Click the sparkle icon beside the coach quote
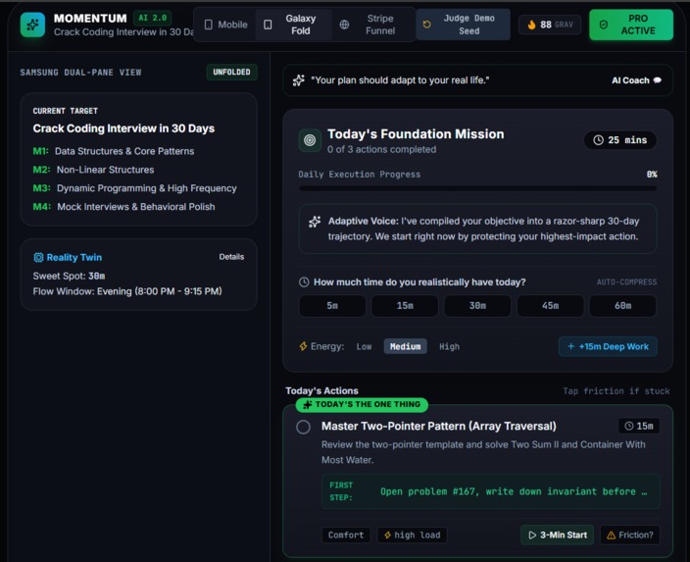This screenshot has width=690, height=562. click(298, 80)
